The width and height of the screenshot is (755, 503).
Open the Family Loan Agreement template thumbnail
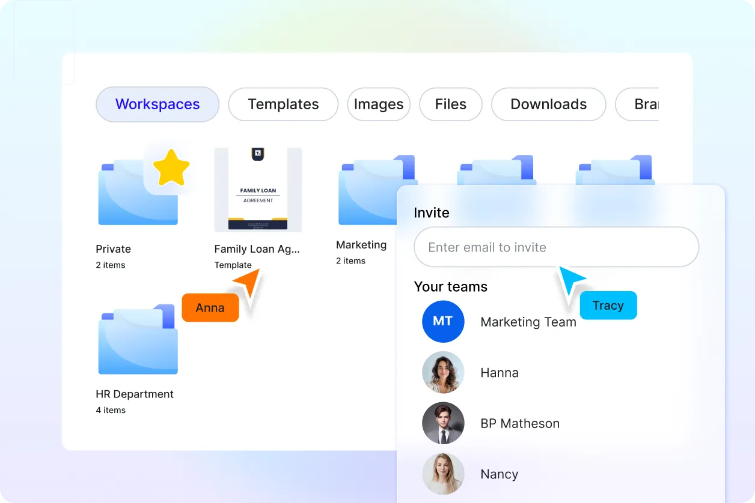(258, 190)
